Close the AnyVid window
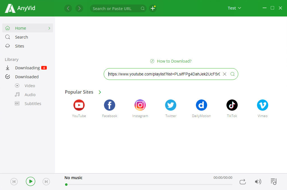 (280, 8)
